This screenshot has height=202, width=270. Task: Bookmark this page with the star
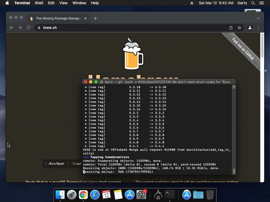(x=239, y=28)
